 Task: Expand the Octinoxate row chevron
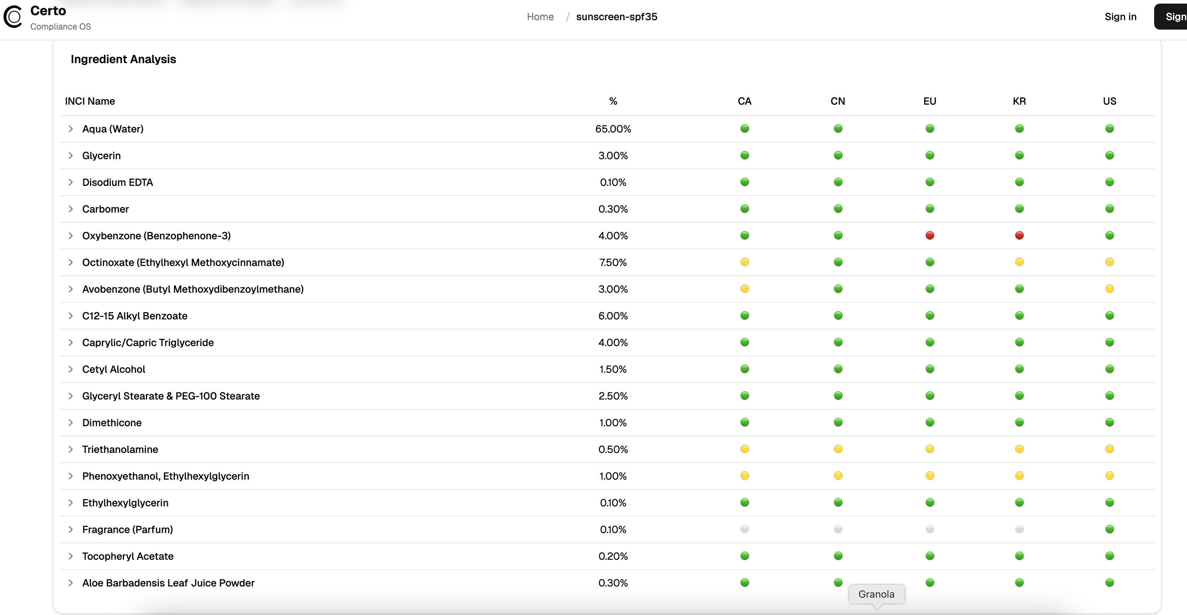point(70,263)
